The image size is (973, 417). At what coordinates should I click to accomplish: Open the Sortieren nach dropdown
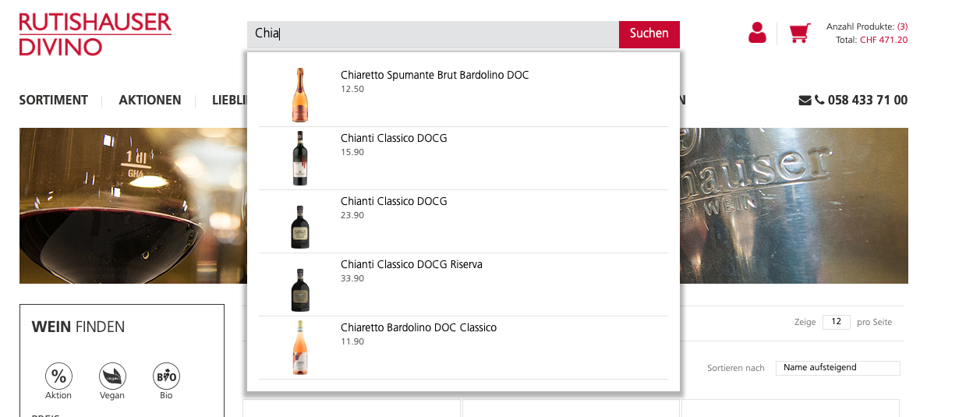click(x=837, y=368)
